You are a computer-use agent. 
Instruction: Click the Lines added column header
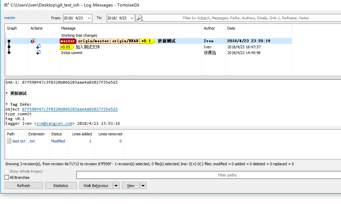tap(82, 134)
